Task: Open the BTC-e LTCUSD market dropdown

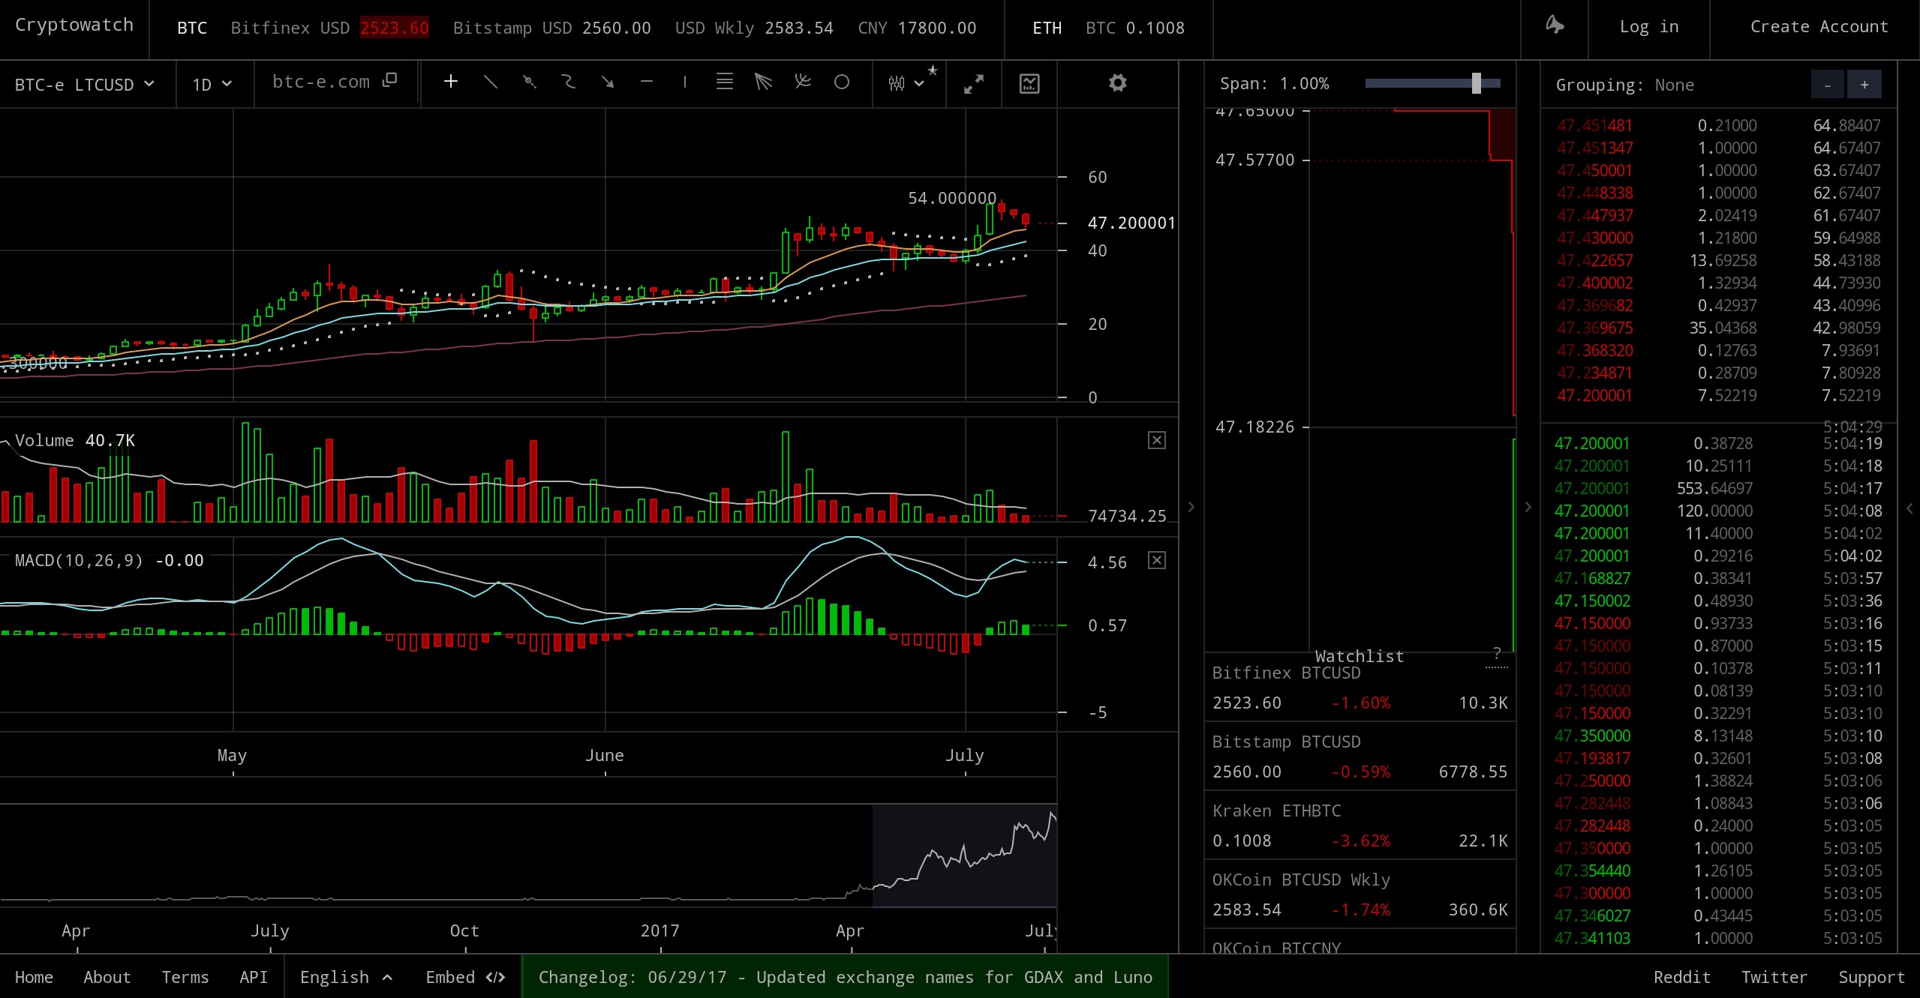Action: [85, 85]
